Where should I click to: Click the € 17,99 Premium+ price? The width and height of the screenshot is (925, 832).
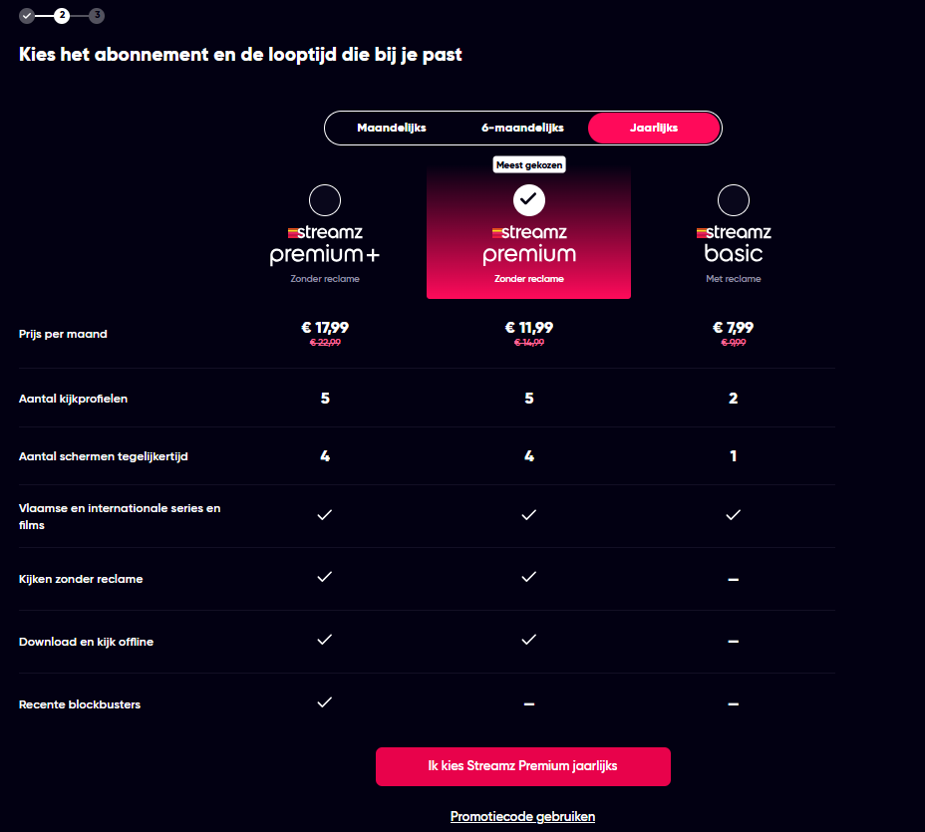(x=325, y=327)
